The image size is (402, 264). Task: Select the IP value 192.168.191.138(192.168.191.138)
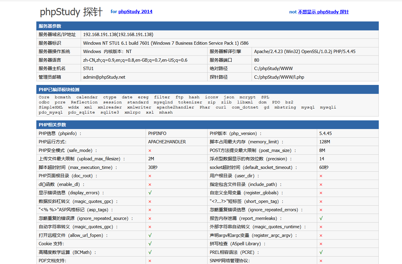click(x=118, y=35)
